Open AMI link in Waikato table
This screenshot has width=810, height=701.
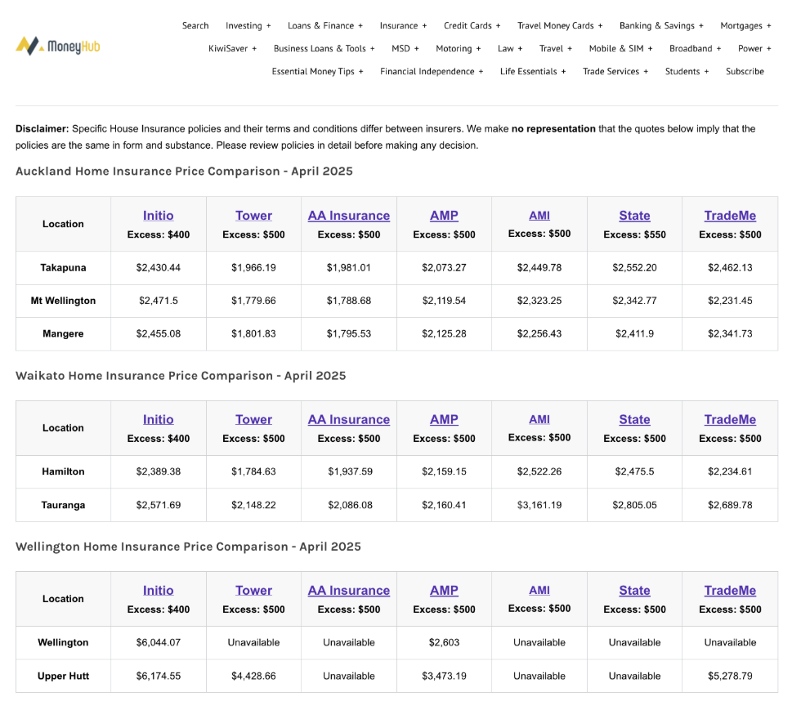[539, 419]
